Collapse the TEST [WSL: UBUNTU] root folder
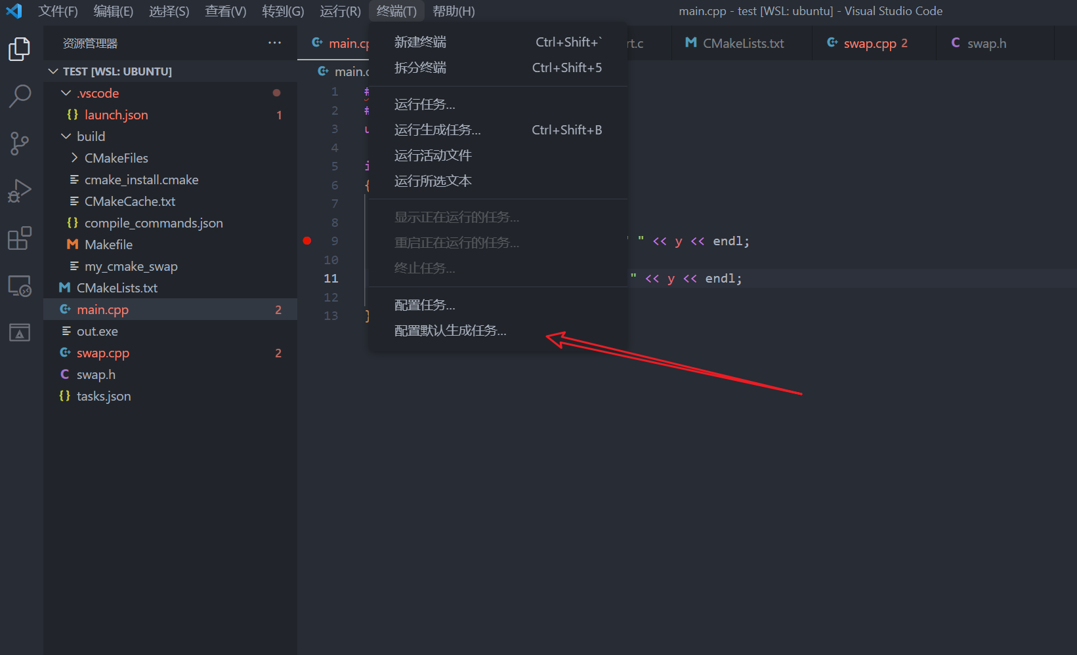Viewport: 1077px width, 655px height. coord(53,71)
